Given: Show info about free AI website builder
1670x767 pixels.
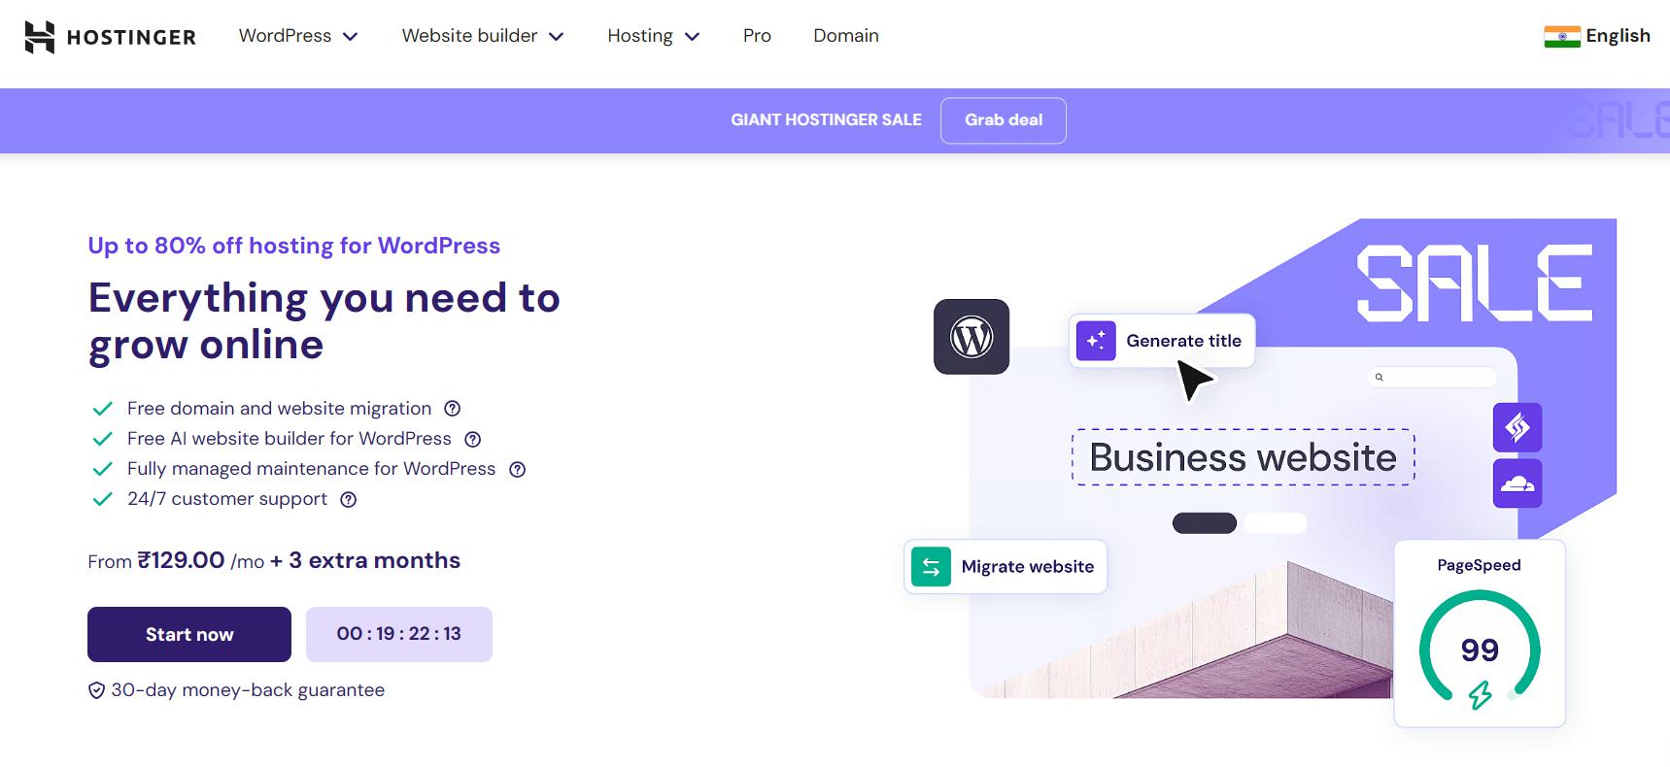Looking at the screenshot, I should (x=472, y=439).
